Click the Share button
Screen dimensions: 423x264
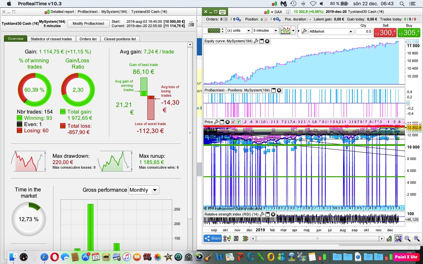(x=212, y=238)
